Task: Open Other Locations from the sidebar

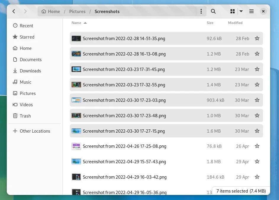Action: (35, 131)
